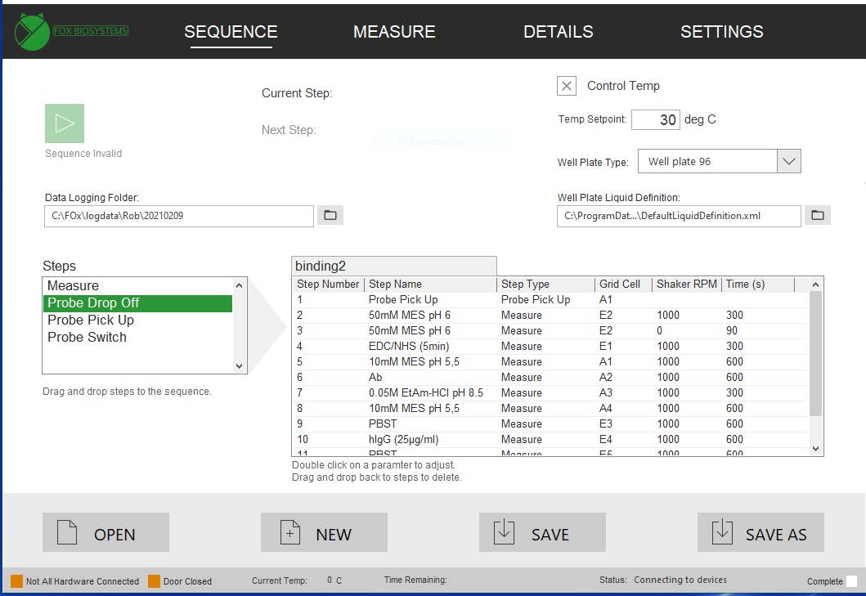
Task: Switch to the SEQUENCE tab
Action: click(x=231, y=32)
